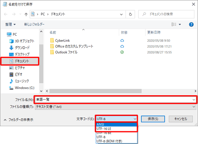
Task: Change view layout icon
Action: click(174, 24)
